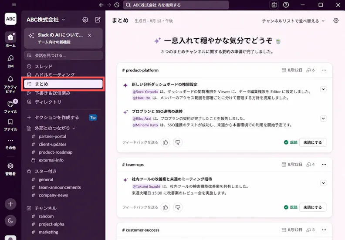Open the history clock icon

tap(117, 5)
